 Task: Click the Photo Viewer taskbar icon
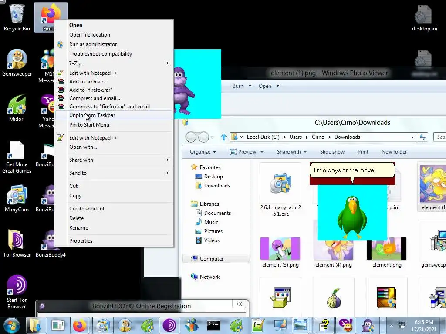301,325
